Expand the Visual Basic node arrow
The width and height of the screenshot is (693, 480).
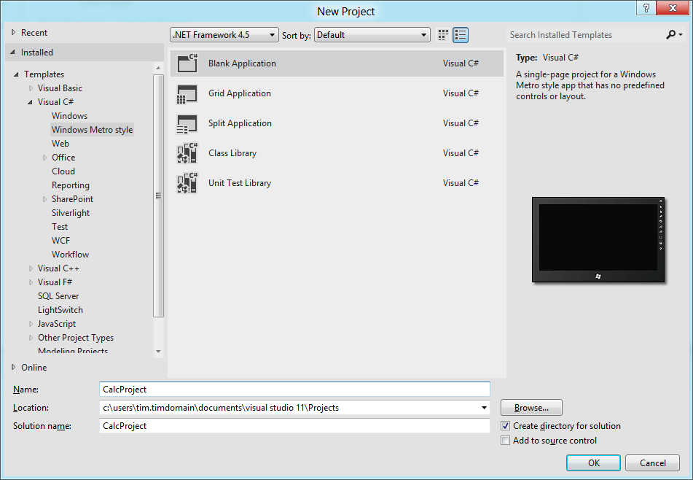(31, 88)
